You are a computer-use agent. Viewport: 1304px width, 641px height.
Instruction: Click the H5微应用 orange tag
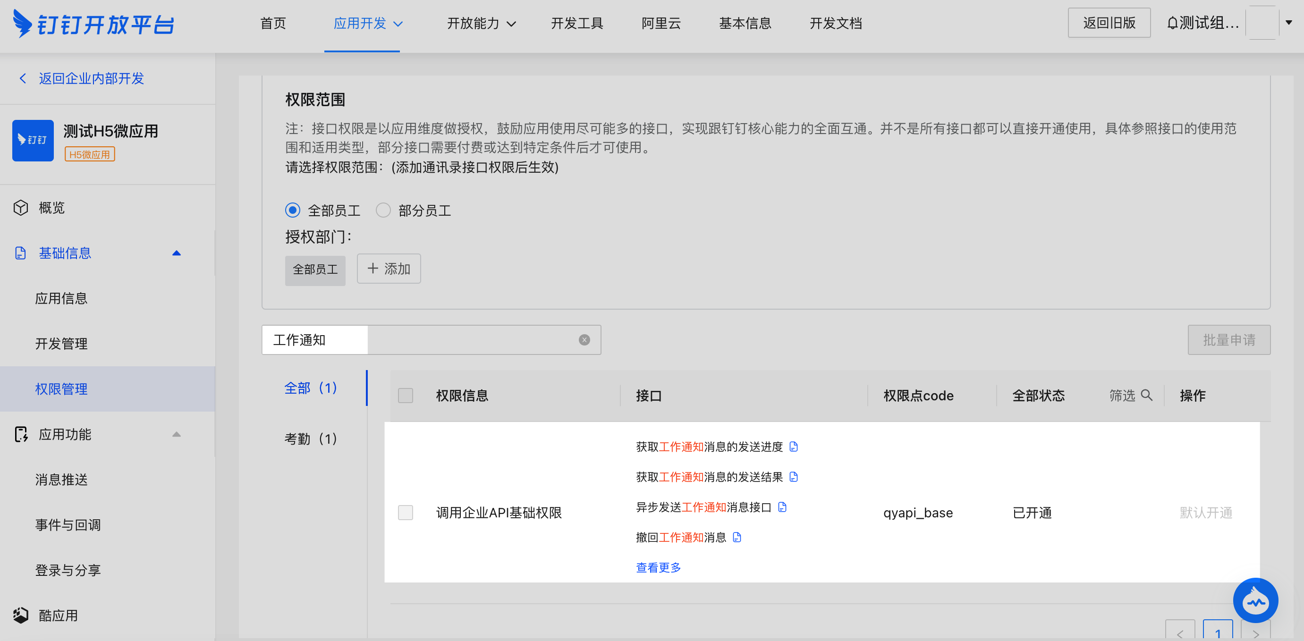90,154
